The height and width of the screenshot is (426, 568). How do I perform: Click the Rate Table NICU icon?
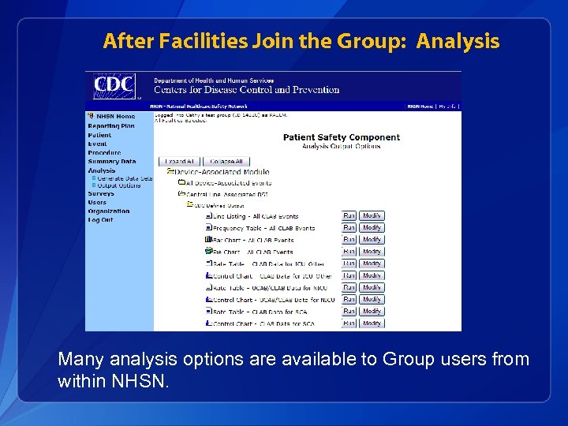coord(209,287)
